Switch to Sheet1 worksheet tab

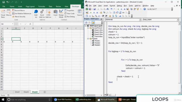(x=17, y=92)
